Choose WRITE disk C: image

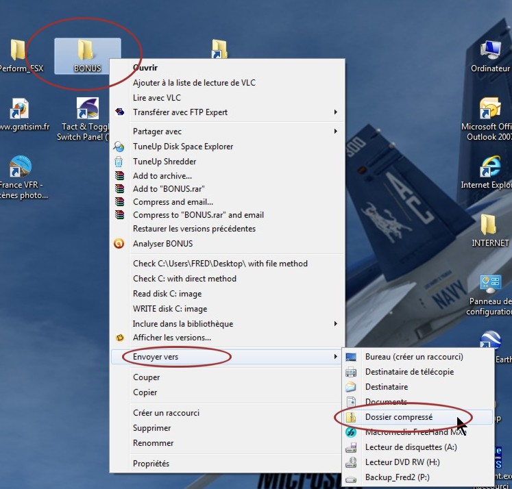(170, 309)
